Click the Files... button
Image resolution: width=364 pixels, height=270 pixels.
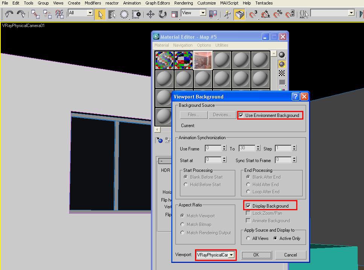click(193, 115)
